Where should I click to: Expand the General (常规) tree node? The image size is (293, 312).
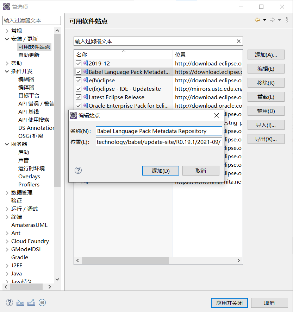(x=7, y=31)
